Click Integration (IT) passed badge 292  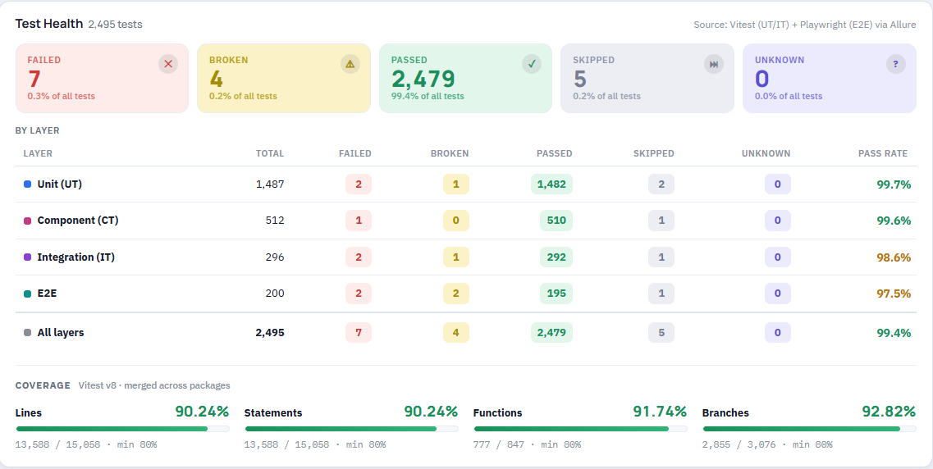556,257
